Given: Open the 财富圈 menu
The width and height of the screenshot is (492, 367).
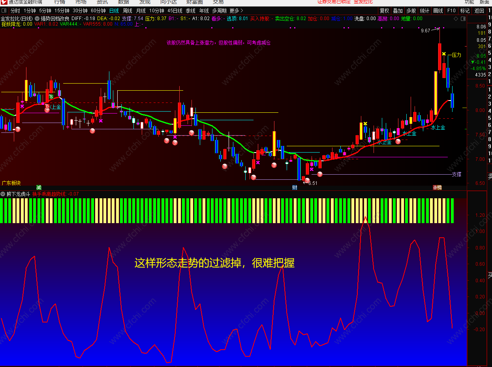Looking at the screenshot, I should [x=195, y=2].
